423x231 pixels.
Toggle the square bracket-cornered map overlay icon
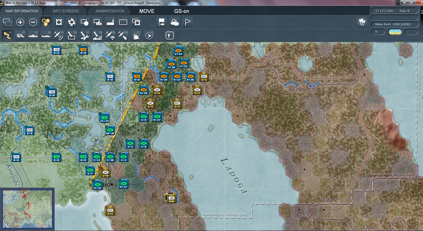pyautogui.click(x=59, y=22)
